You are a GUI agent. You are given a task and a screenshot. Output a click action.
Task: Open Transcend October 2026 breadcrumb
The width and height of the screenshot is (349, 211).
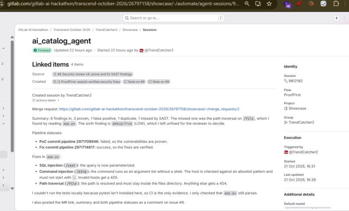pos(72,30)
